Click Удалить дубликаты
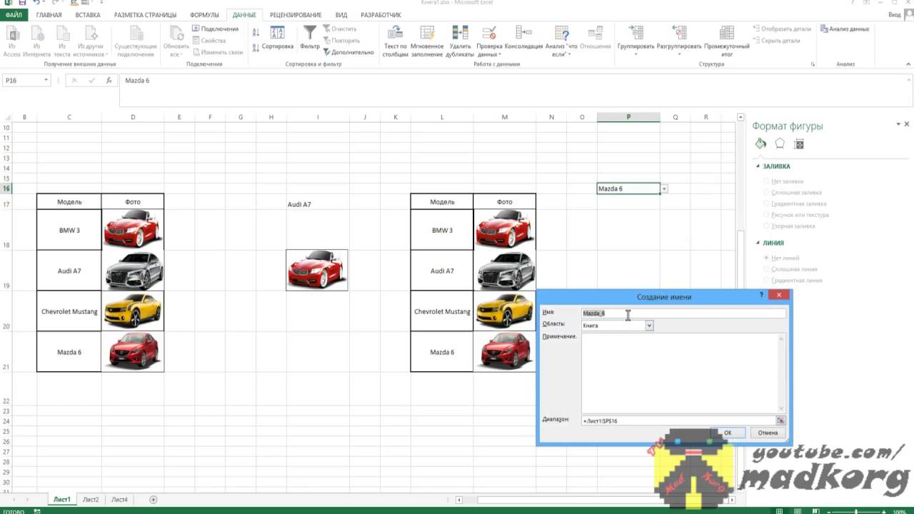 (461, 41)
